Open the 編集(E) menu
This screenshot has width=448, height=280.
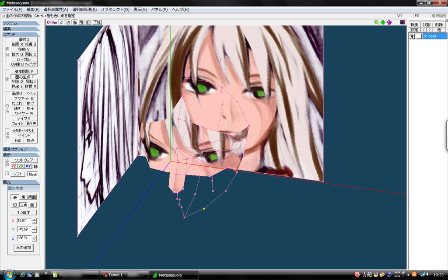pyautogui.click(x=33, y=10)
